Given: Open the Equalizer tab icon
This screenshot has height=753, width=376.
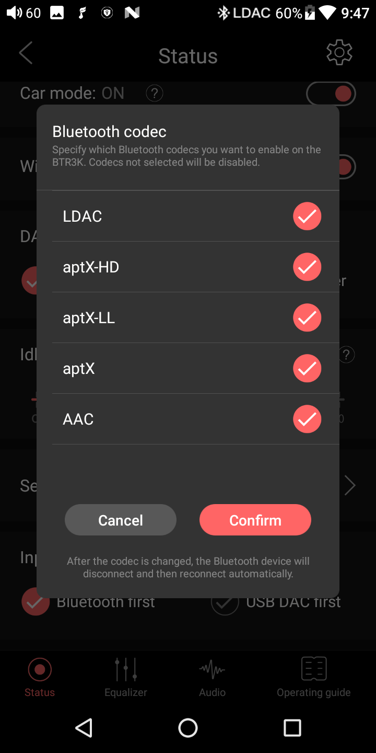Looking at the screenshot, I should [126, 669].
